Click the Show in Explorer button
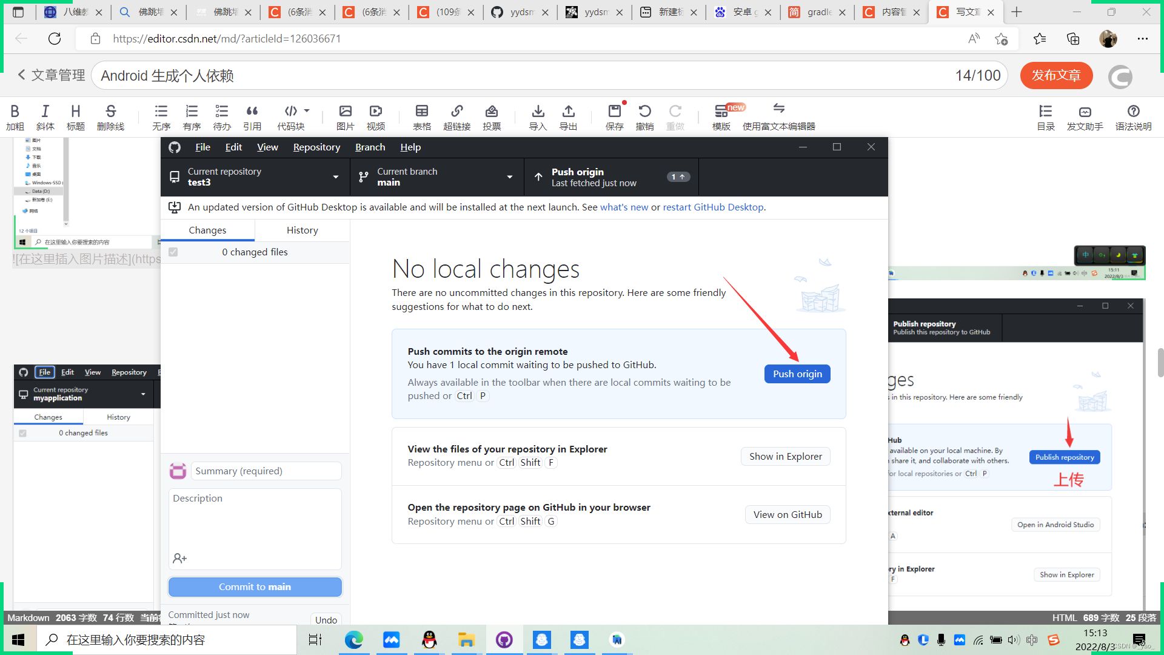 [786, 456]
